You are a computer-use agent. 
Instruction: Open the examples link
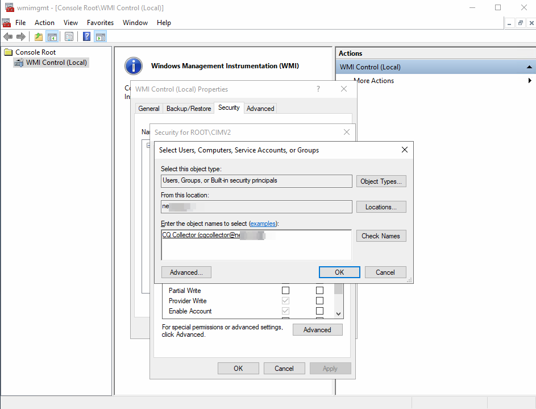pos(263,224)
